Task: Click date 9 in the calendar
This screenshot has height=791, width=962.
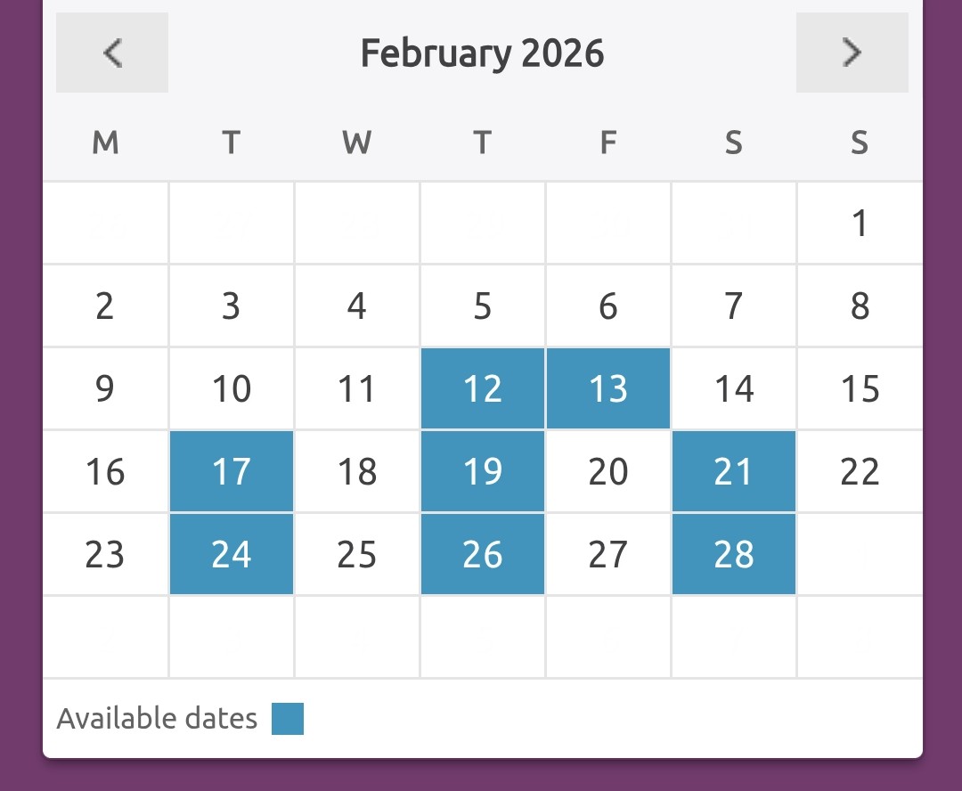Action: (x=105, y=389)
